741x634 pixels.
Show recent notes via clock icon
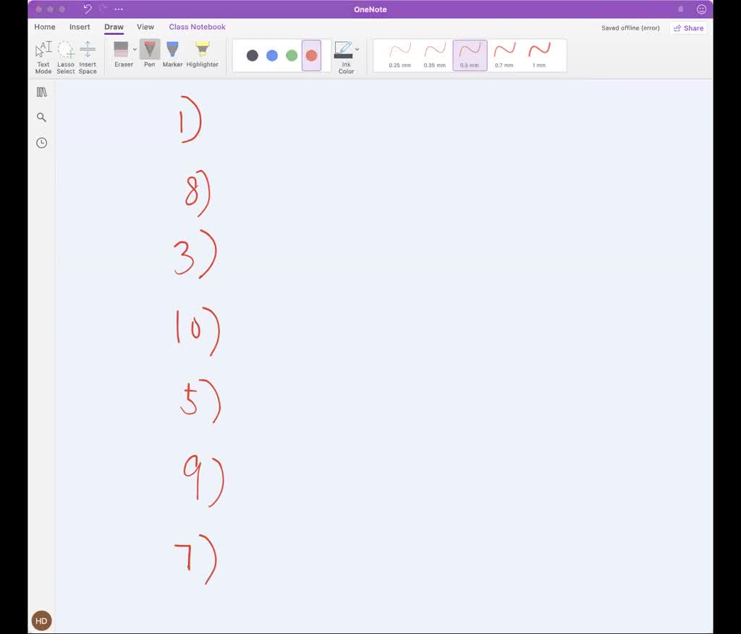pos(41,143)
